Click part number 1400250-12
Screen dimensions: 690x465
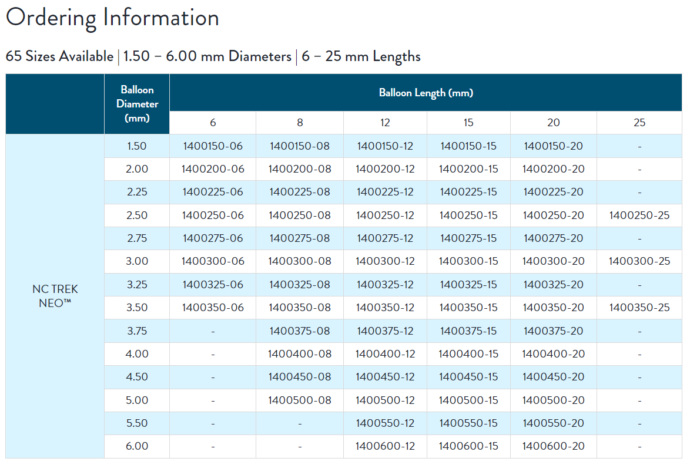[385, 215]
